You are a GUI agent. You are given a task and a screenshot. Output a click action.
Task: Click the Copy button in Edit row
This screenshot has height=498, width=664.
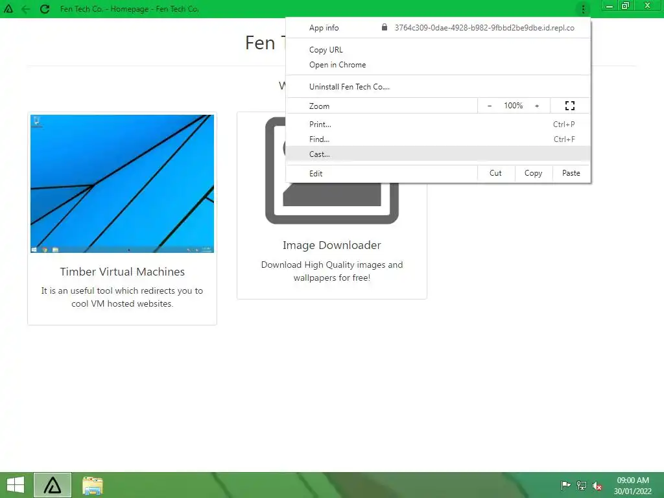(x=533, y=173)
